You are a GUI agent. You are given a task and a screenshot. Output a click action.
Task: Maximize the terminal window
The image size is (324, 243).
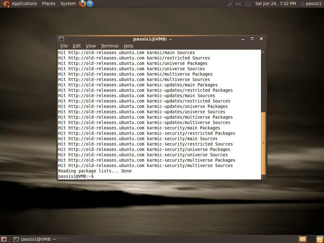pos(252,39)
